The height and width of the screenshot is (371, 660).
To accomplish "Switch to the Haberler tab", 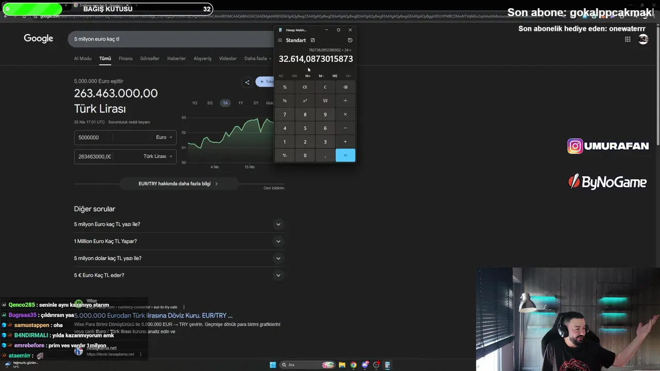I will click(x=176, y=58).
